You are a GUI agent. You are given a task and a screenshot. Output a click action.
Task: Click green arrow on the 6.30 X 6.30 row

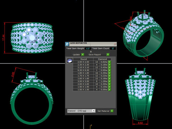click(x=110, y=70)
